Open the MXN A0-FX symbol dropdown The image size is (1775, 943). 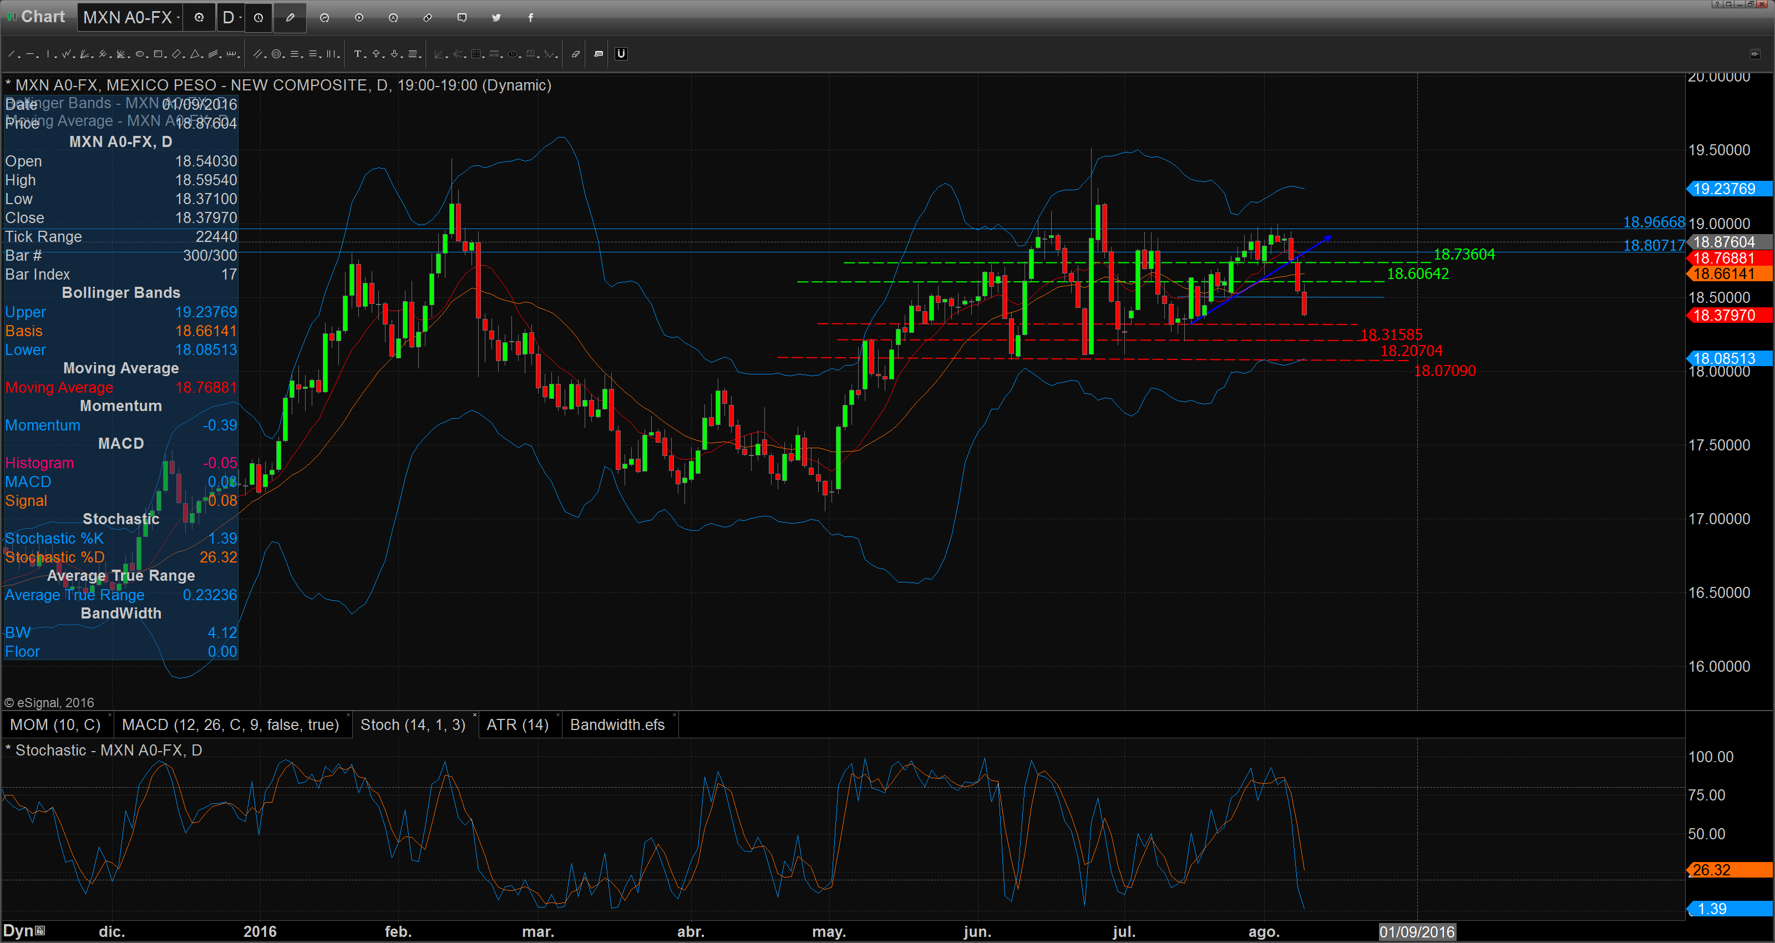[x=130, y=17]
